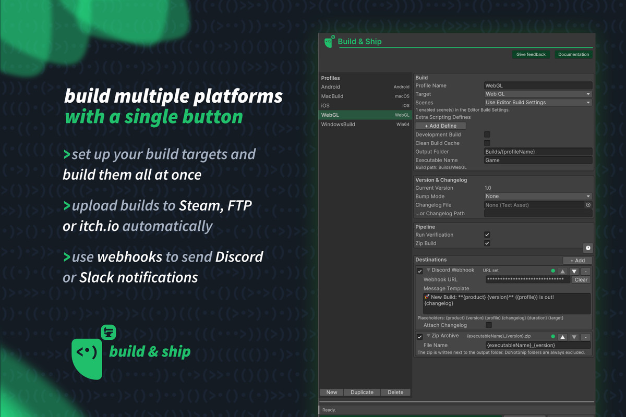Select the iOS profile
Image resolution: width=626 pixels, height=417 pixels.
click(365, 105)
